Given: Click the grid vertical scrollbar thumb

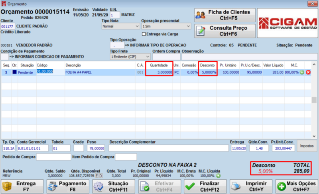Looking at the screenshot, I should click(314, 100).
